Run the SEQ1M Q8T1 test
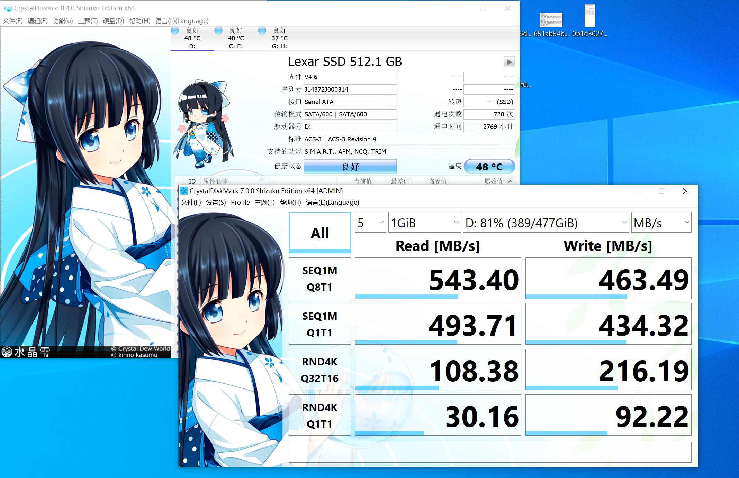Viewport: 739px width, 478px height. pyautogui.click(x=319, y=278)
